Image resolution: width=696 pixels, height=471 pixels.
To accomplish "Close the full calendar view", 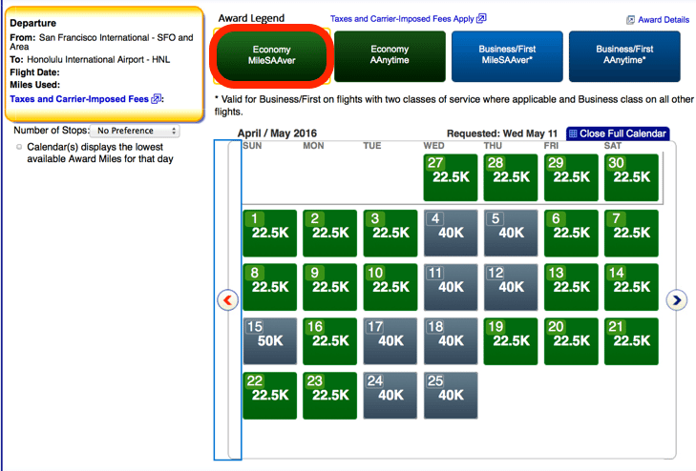I will pyautogui.click(x=618, y=133).
